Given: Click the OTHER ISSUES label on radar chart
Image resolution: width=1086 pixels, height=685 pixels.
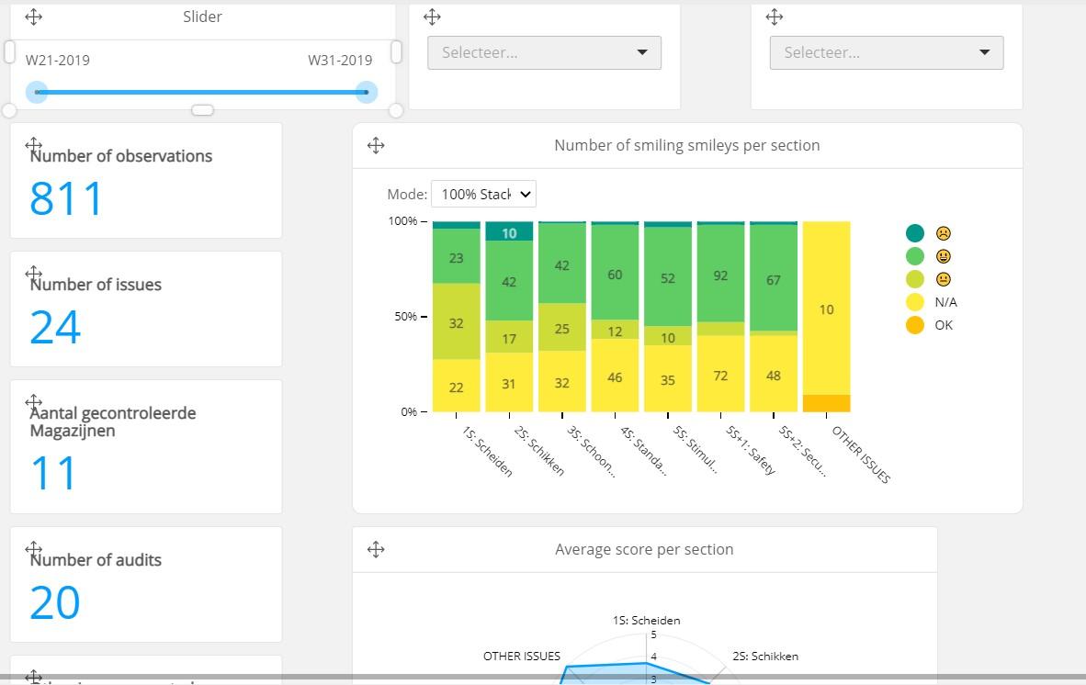Looking at the screenshot, I should tap(522, 657).
